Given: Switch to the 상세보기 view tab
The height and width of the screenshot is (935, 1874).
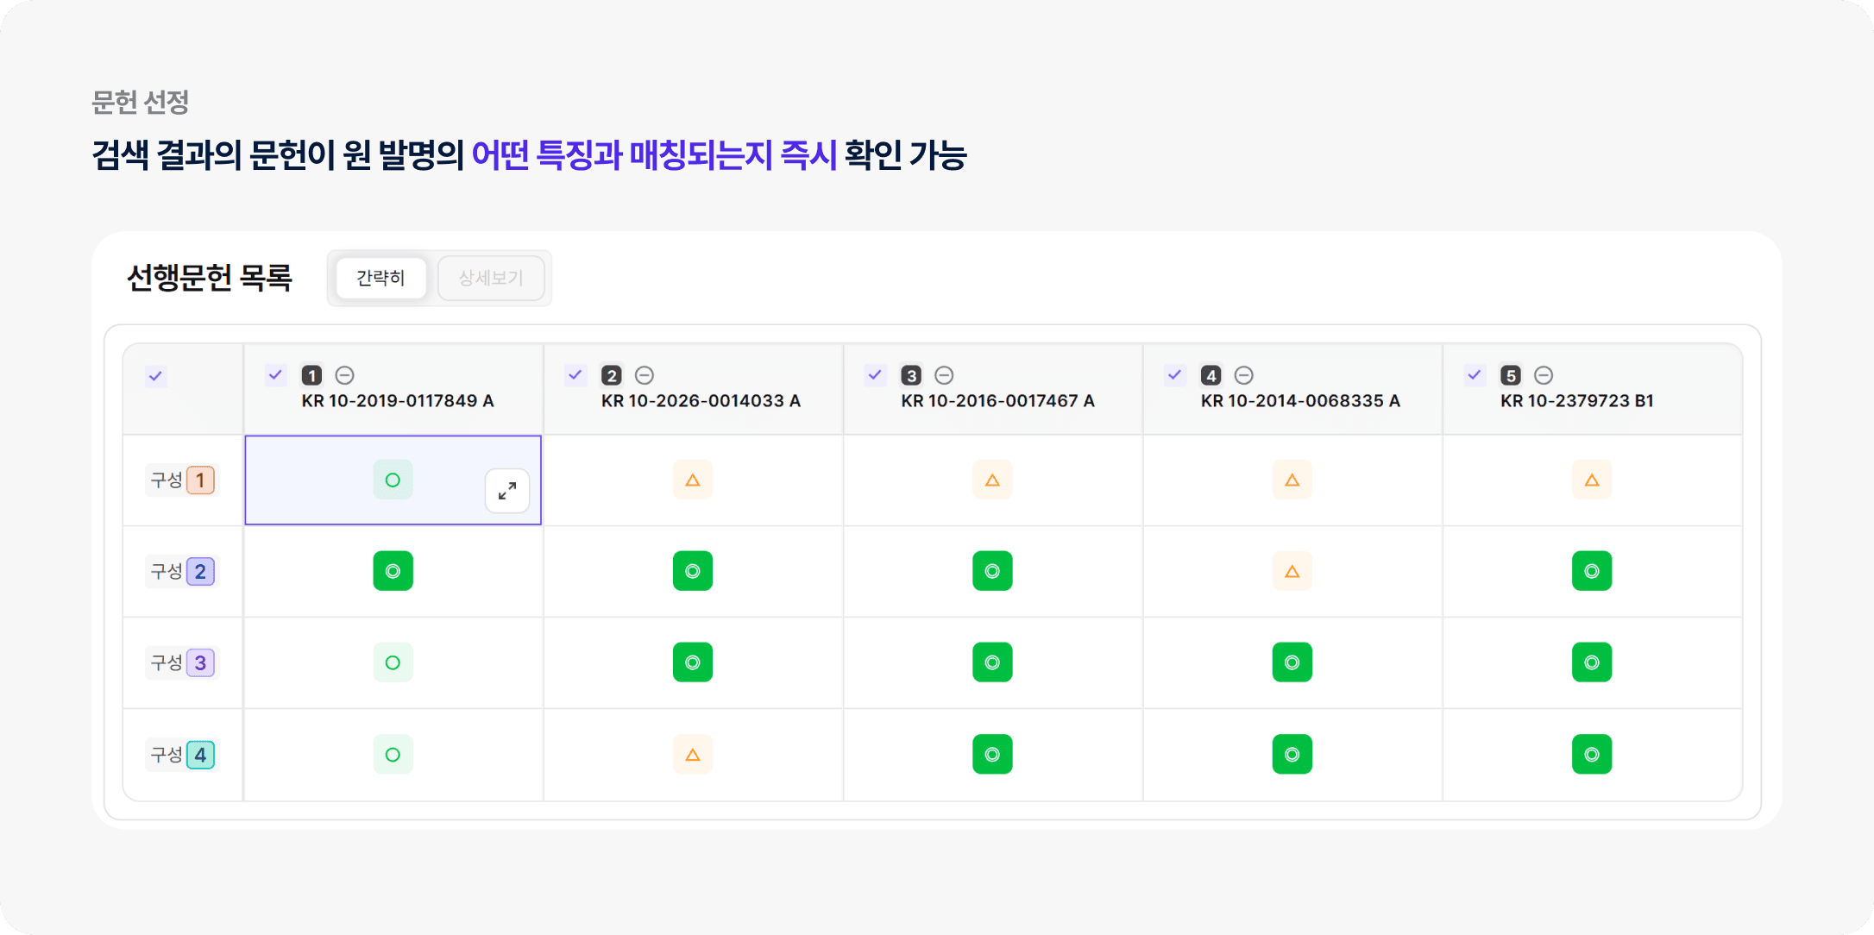Looking at the screenshot, I should click(491, 278).
